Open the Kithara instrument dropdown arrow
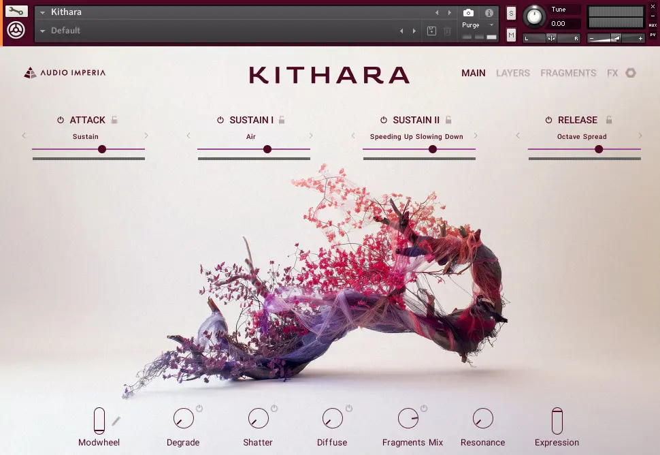The image size is (660, 455). click(x=42, y=13)
